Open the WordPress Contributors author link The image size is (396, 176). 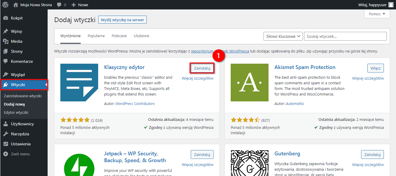click(135, 103)
